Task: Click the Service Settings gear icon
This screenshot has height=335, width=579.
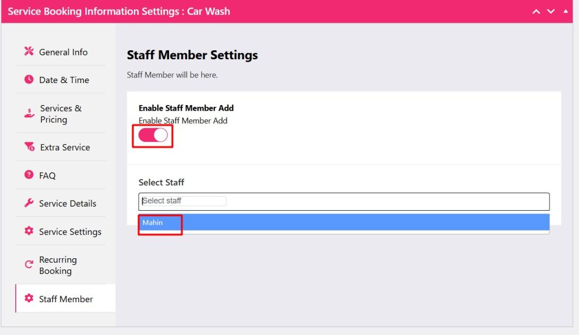Action: click(29, 231)
